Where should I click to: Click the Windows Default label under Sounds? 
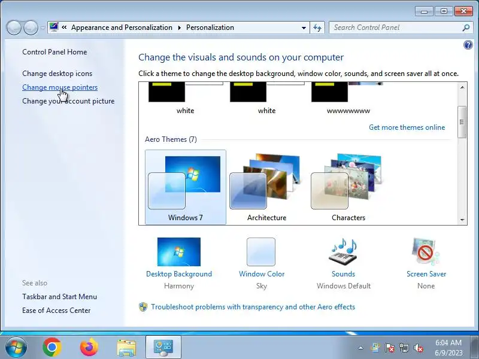344,286
